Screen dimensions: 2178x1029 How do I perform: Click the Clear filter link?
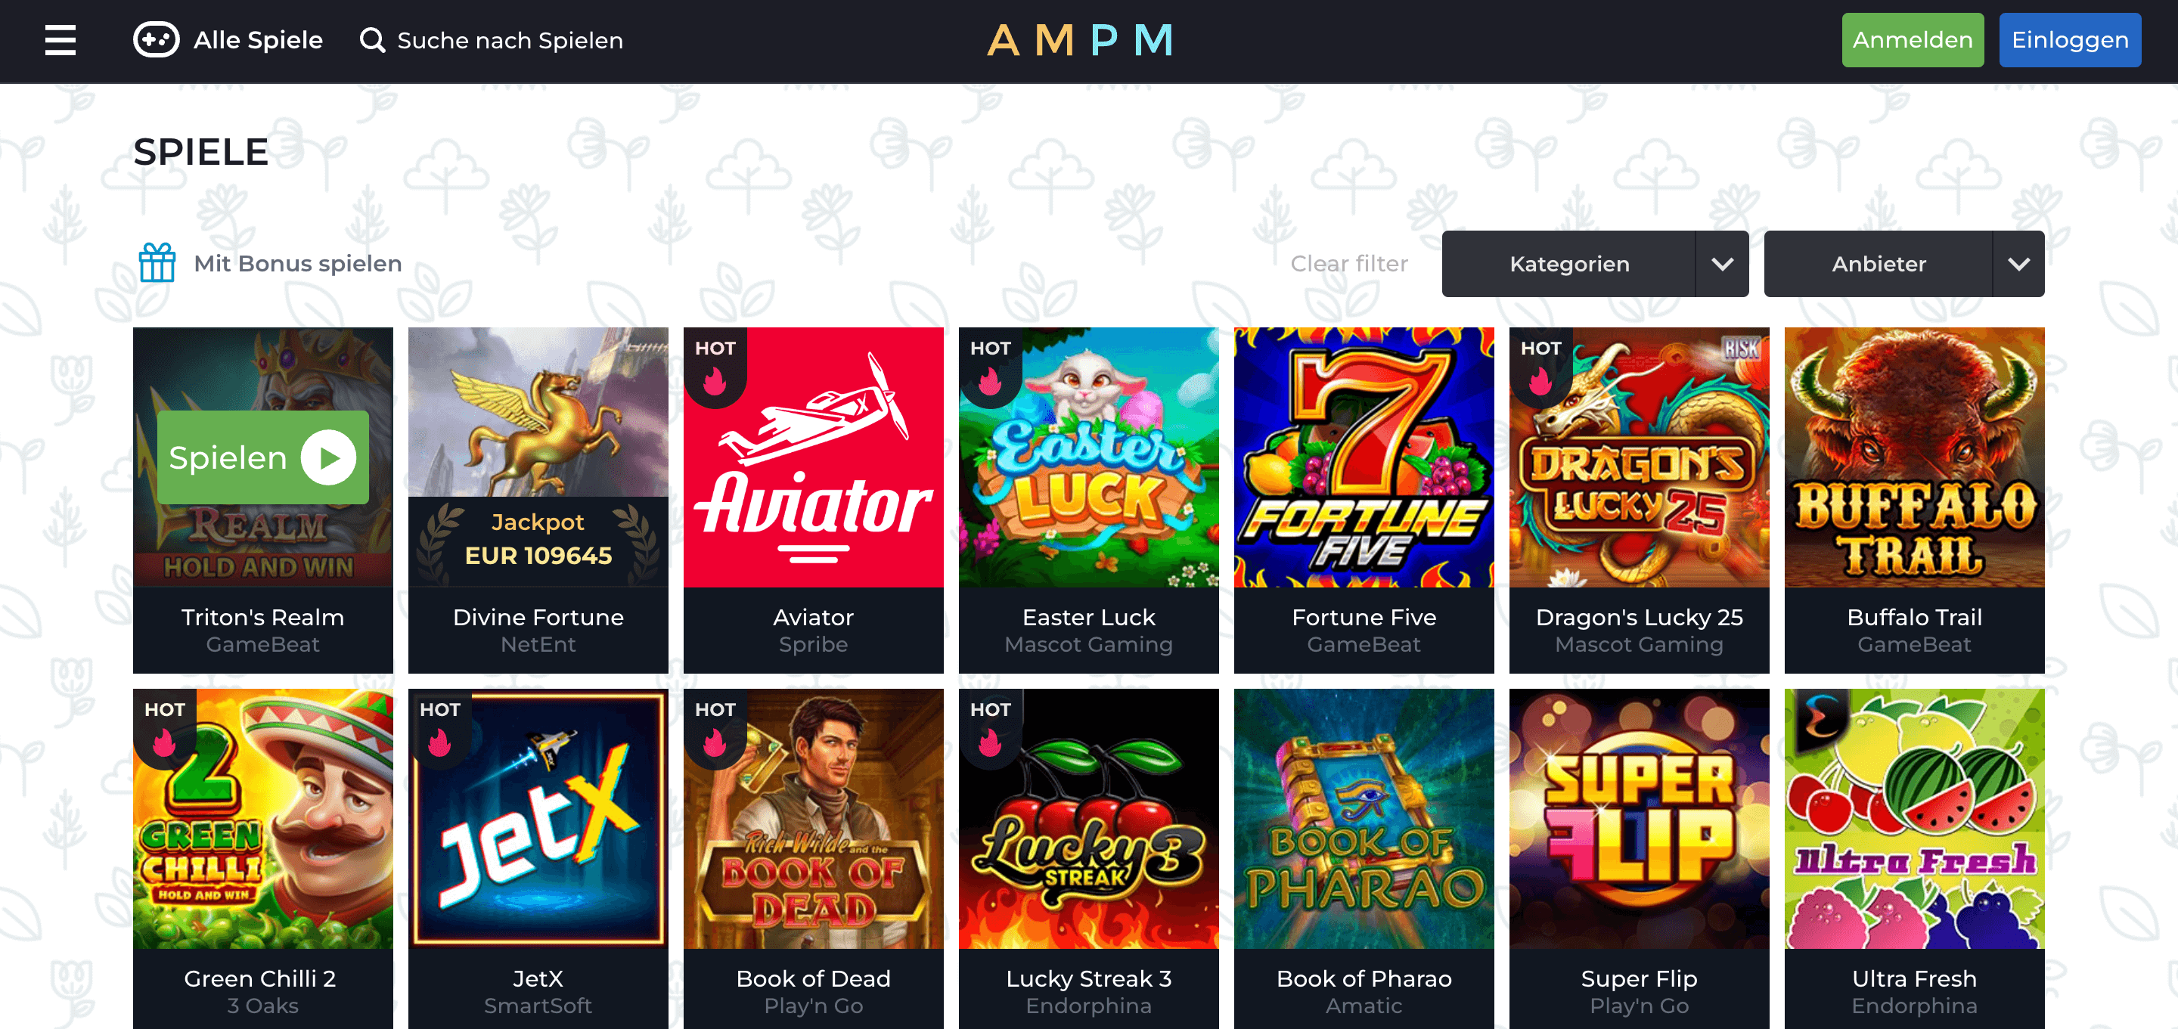1348,264
